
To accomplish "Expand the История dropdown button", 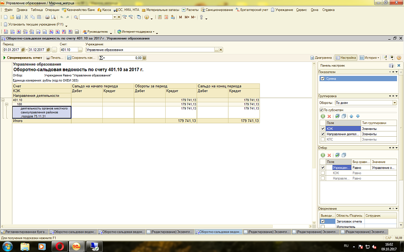I will click(x=378, y=57).
